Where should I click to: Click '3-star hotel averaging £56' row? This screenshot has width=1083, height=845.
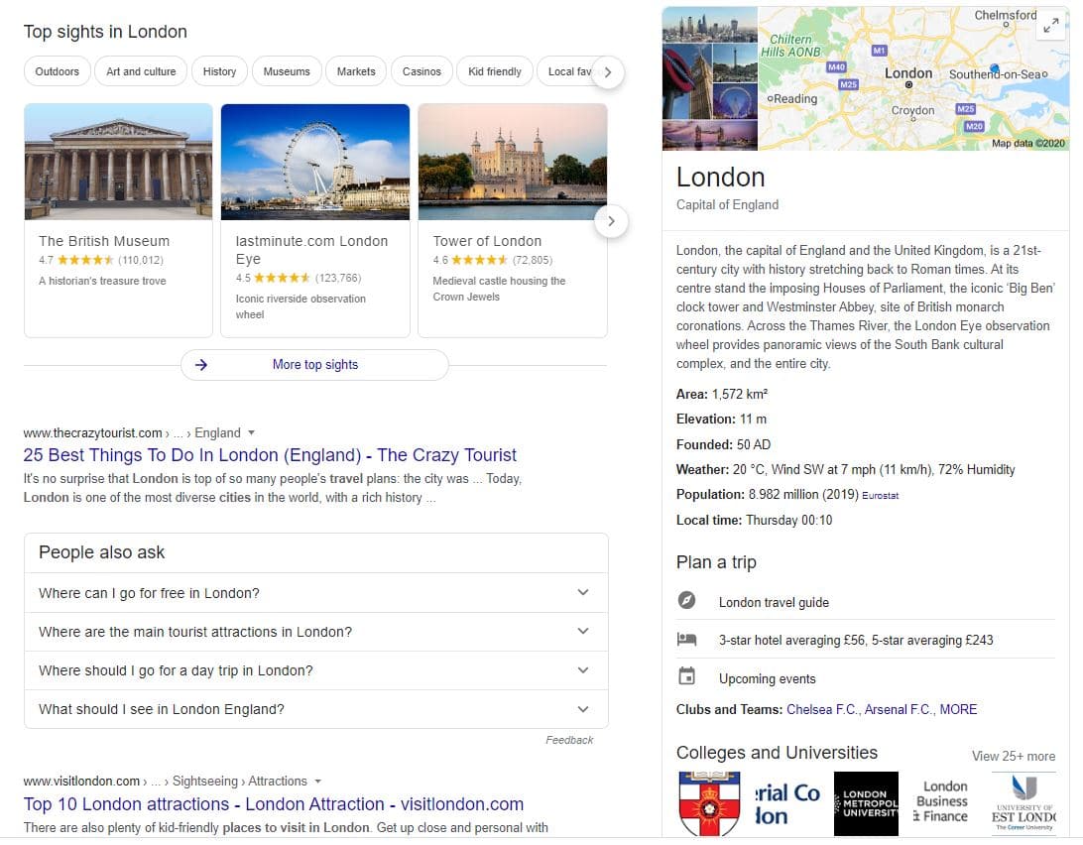866,640
